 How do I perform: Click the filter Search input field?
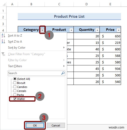point(36,73)
